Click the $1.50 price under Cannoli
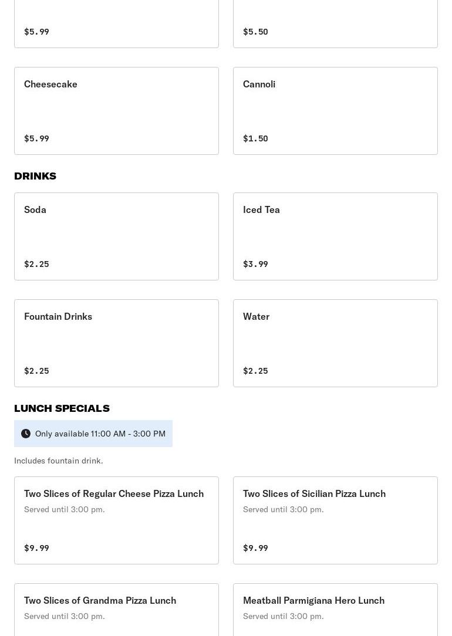 click(x=255, y=138)
